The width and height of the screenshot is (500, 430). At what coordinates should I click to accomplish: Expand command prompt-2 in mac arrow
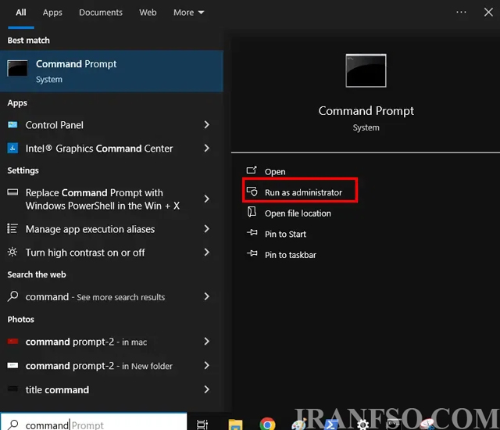pyautogui.click(x=206, y=342)
